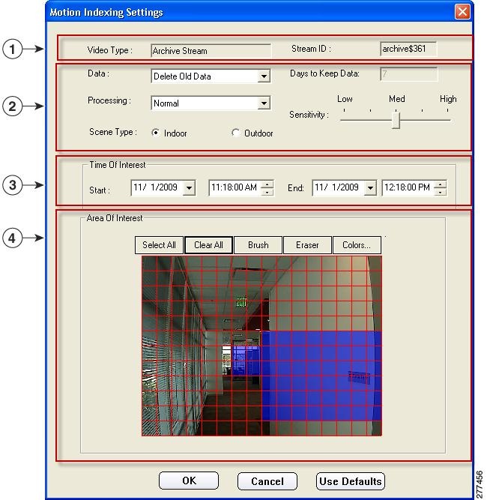Decrease the Start time with the down arrow
487x500 pixels.
pos(267,192)
